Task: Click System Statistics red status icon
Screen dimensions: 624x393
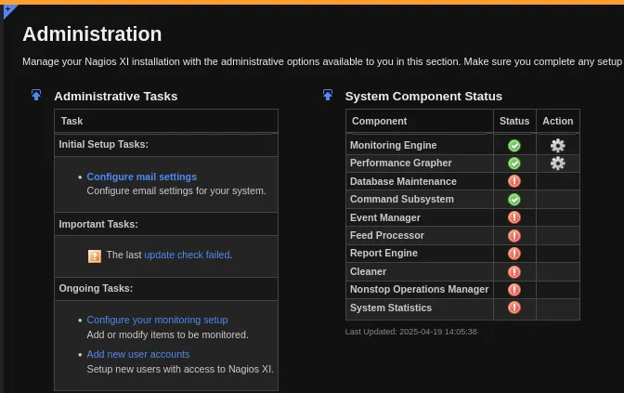Action: click(x=514, y=308)
